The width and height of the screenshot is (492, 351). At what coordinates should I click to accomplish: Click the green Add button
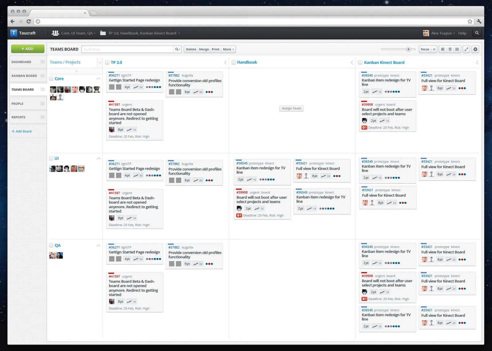(27, 49)
